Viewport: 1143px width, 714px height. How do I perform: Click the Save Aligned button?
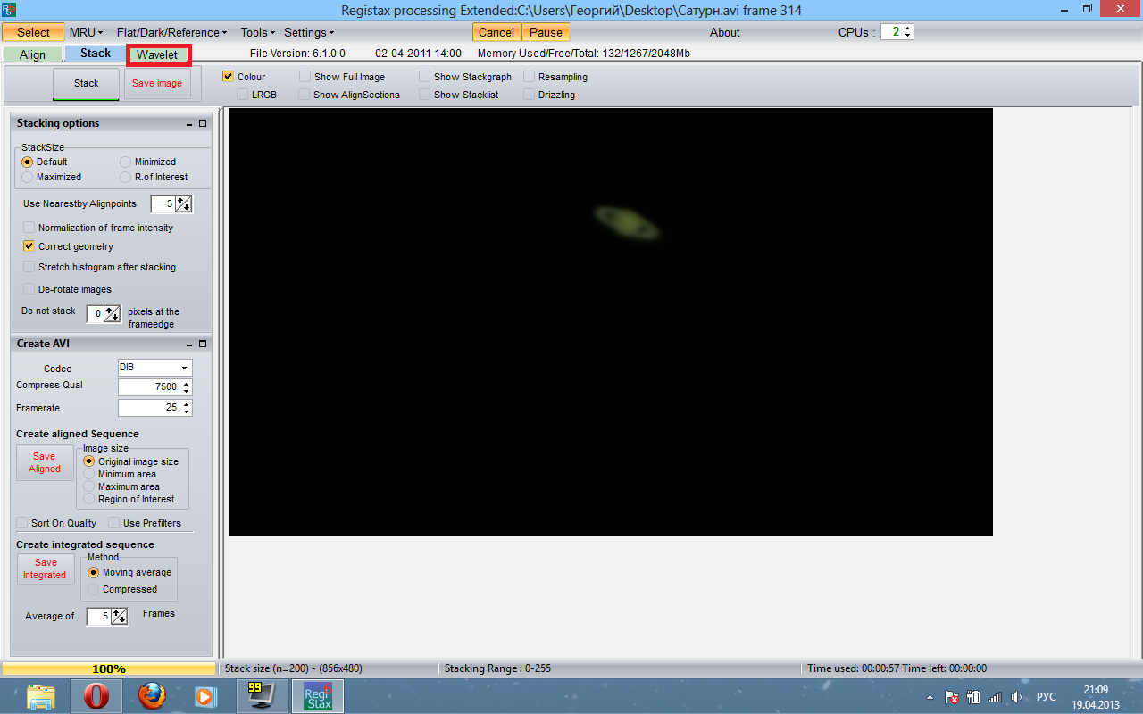coord(45,462)
